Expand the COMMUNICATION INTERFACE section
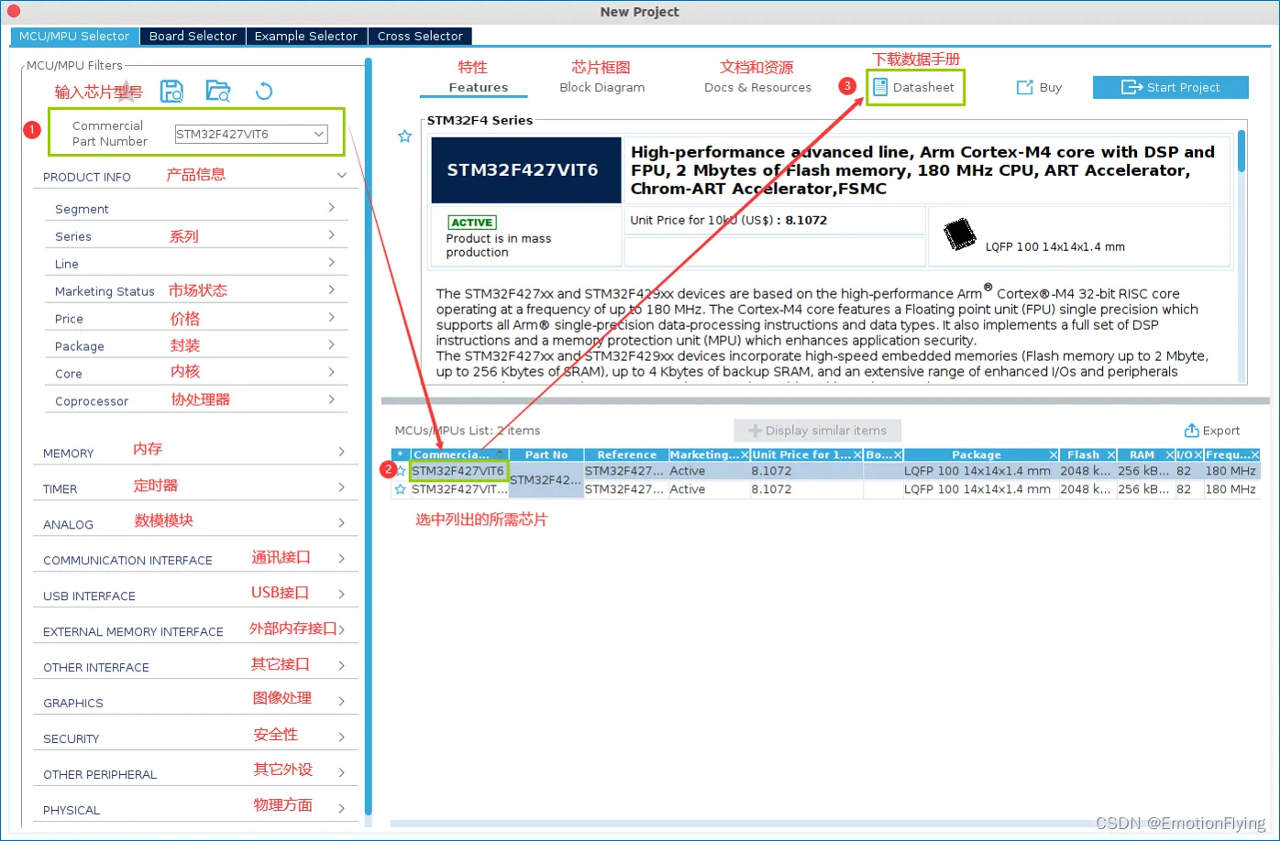1280x841 pixels. pyautogui.click(x=341, y=559)
